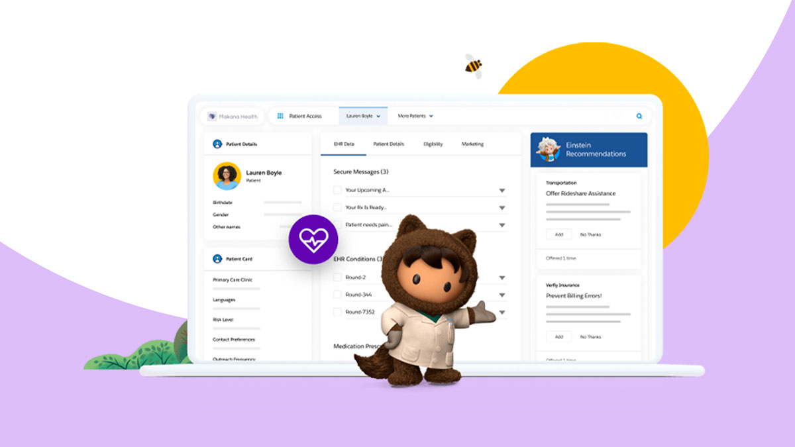Click the 'EHR Conditions (3)' heading
Viewport: 795px width, 447px height.
[x=358, y=259]
